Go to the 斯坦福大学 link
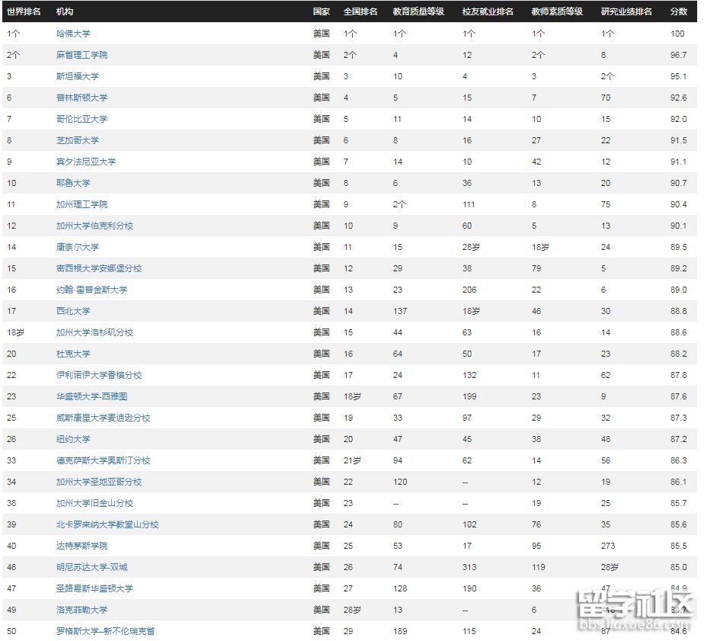The height and width of the screenshot is (641, 704). tap(77, 76)
